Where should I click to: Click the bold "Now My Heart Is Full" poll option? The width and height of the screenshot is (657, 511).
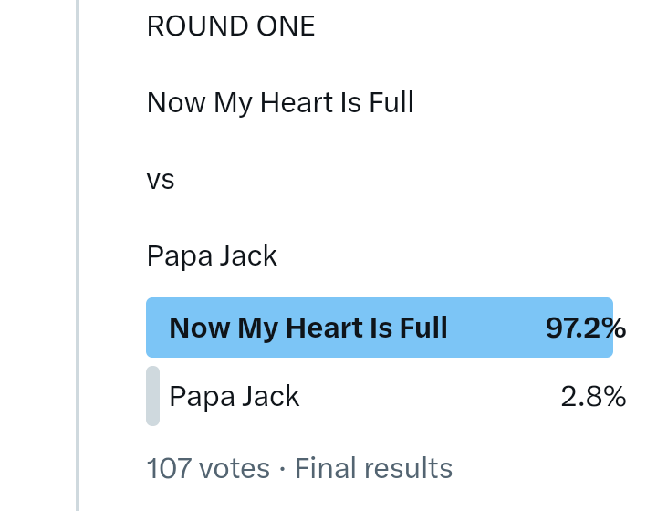tap(308, 328)
